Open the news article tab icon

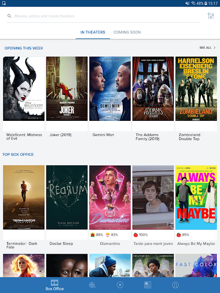tap(148, 285)
